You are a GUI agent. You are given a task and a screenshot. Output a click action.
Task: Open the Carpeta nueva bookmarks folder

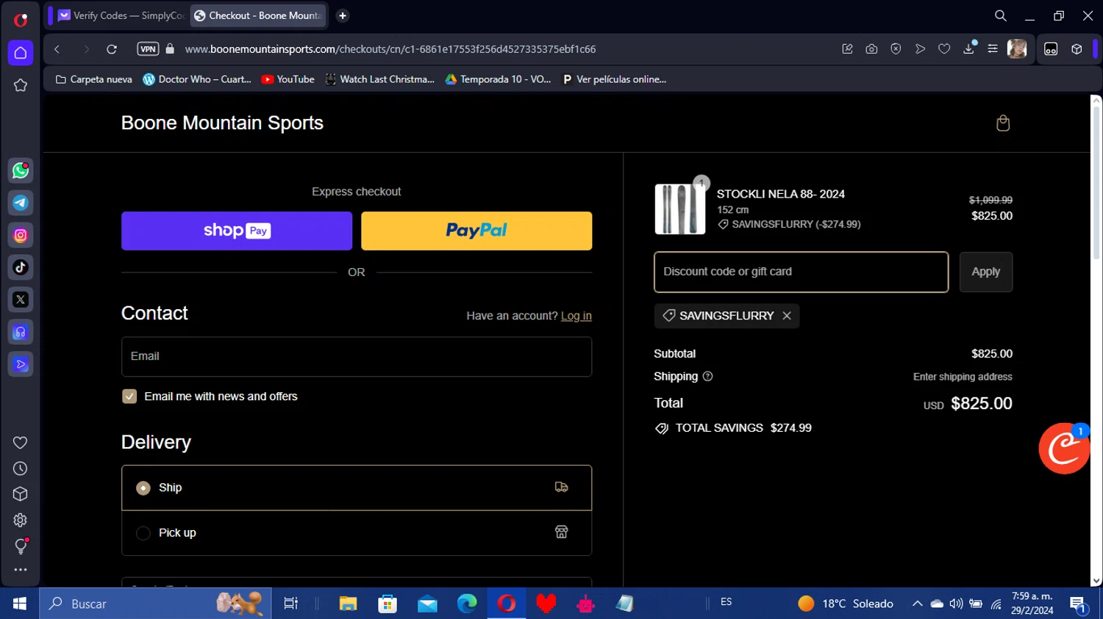pyautogui.click(x=94, y=79)
